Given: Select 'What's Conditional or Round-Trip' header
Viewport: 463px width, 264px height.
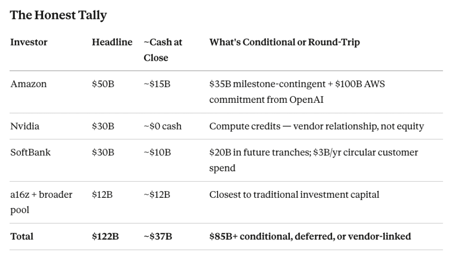Looking at the screenshot, I should 284,42.
